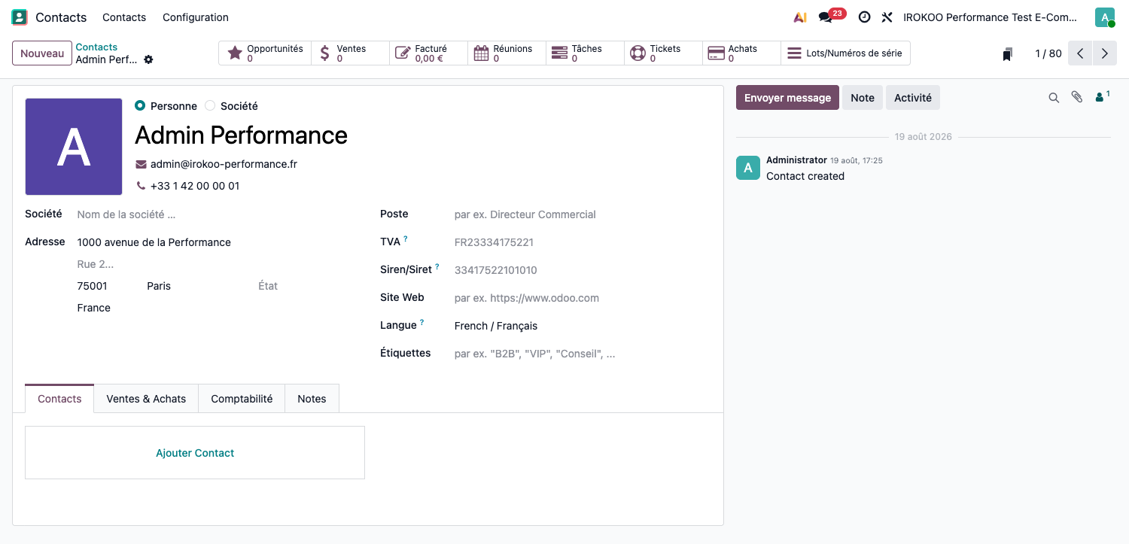Open Achats stat button
The height and width of the screenshot is (544, 1129).
pos(742,53)
